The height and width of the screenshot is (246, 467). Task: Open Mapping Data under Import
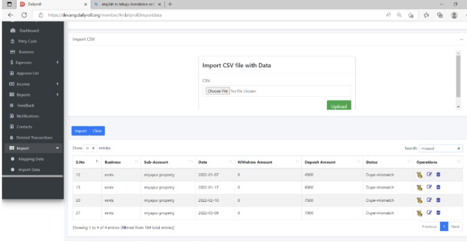tap(30, 159)
